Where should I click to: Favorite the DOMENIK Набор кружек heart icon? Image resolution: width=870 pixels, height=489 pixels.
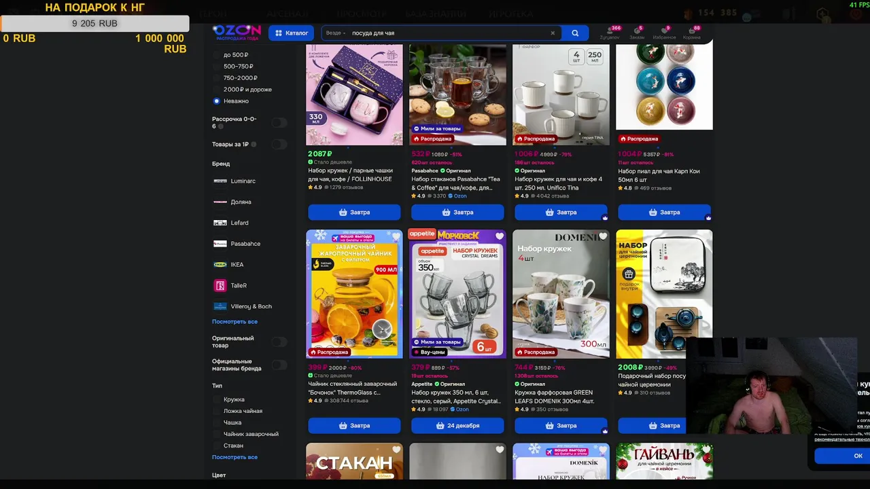click(x=603, y=237)
